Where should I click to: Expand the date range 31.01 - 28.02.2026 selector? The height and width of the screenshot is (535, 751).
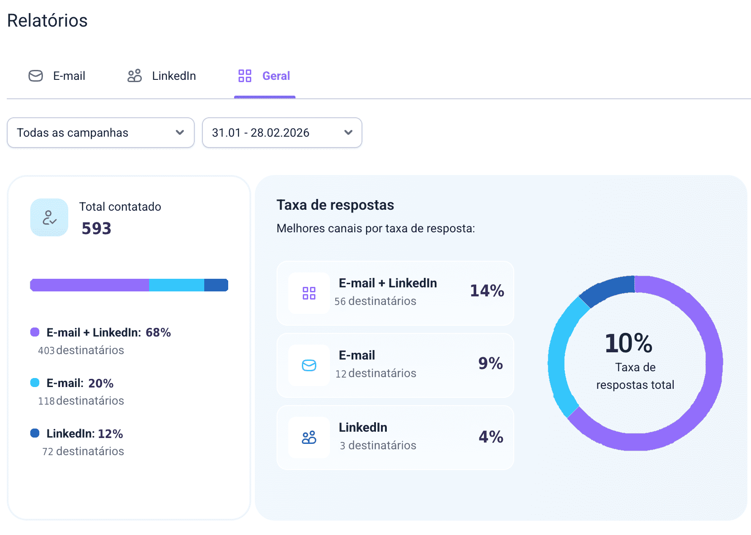click(x=282, y=133)
